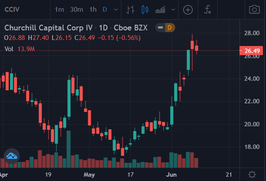Select the Bars chart style

tap(130, 10)
